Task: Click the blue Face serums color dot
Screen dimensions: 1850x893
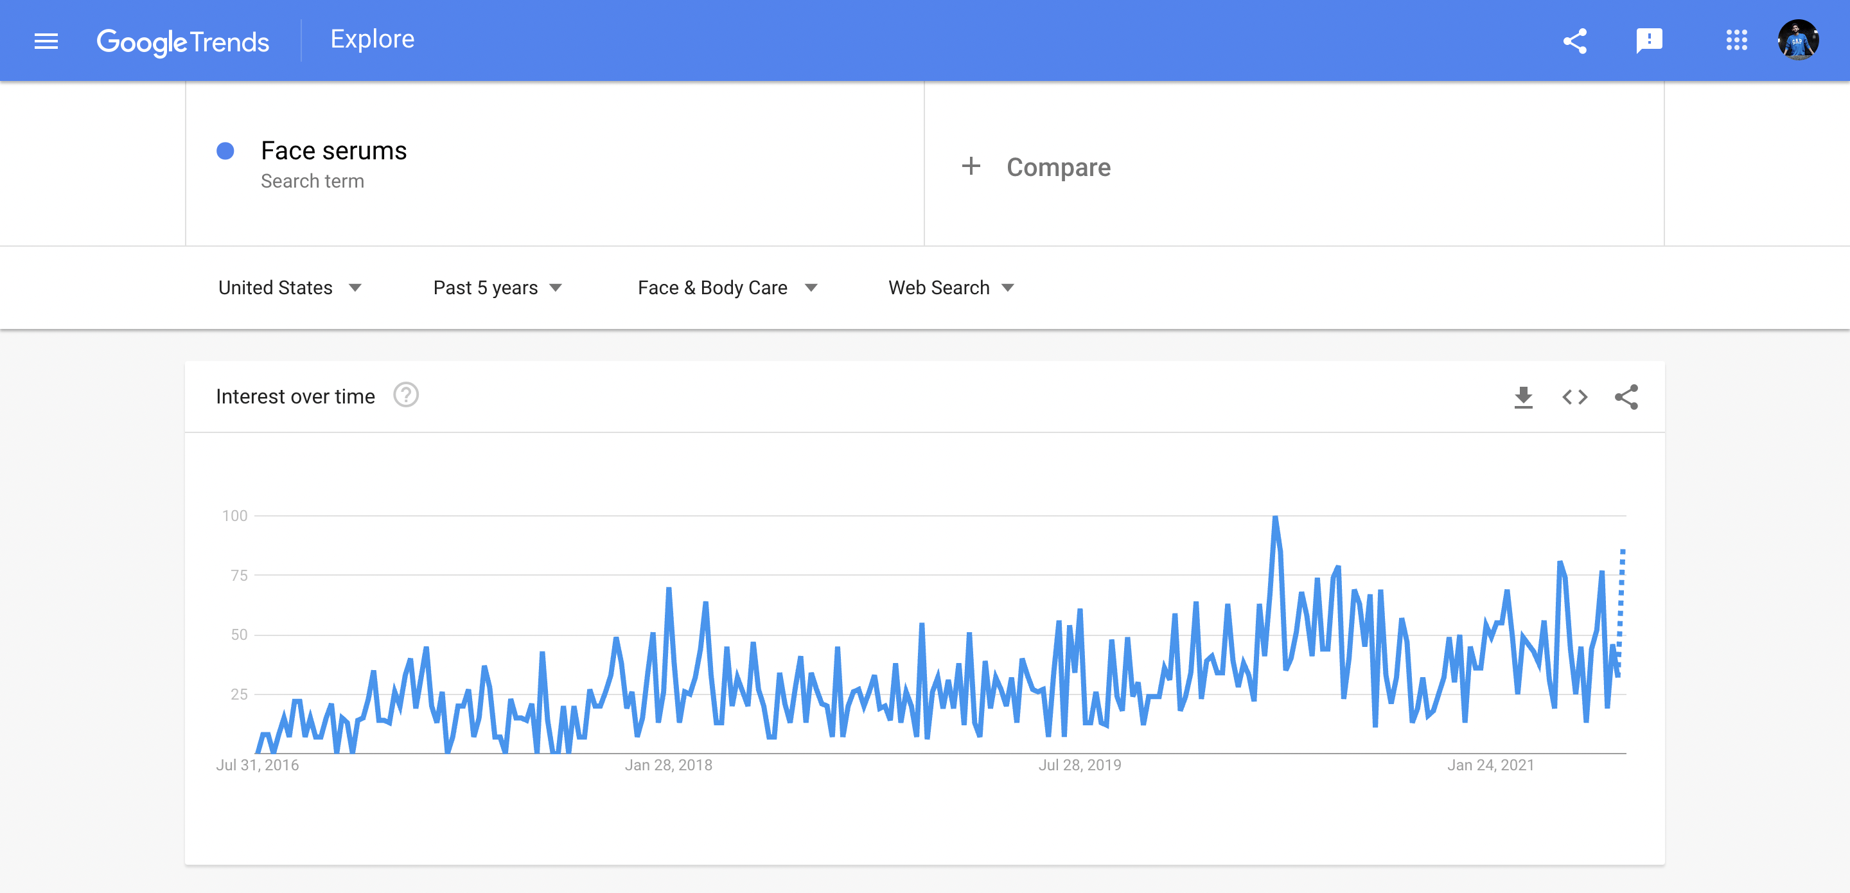Action: click(x=225, y=151)
